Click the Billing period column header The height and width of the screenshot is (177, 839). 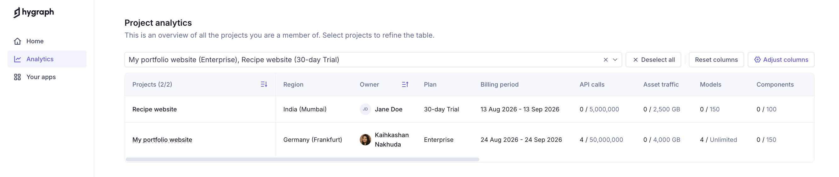point(500,84)
